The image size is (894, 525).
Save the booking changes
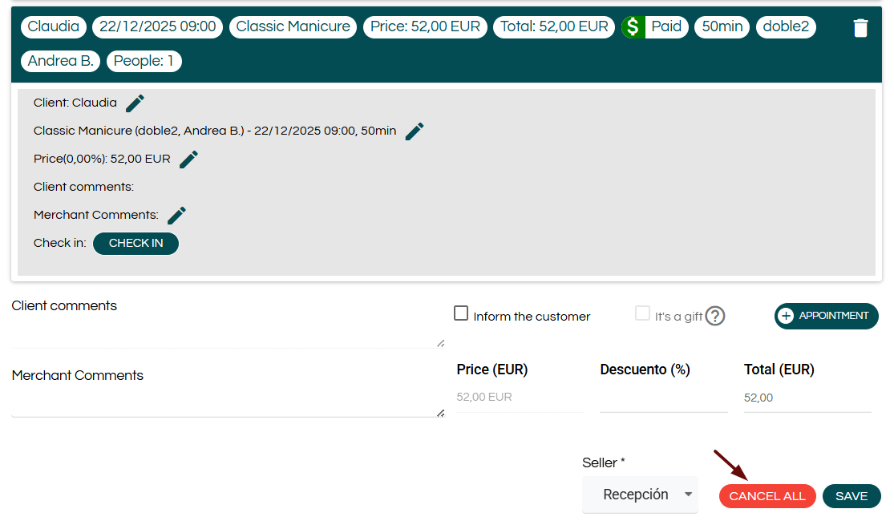coord(852,496)
